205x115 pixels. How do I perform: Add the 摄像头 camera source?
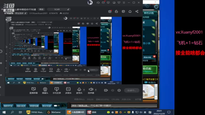tap(45, 90)
